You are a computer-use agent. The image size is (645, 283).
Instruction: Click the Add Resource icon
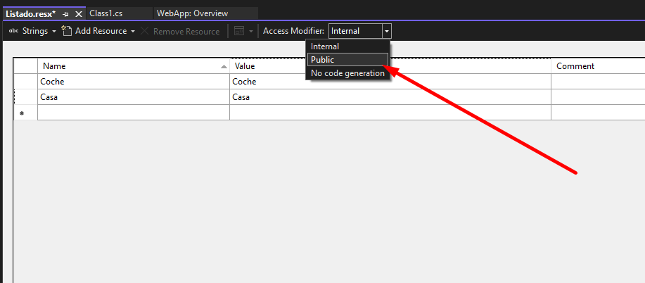tap(67, 31)
